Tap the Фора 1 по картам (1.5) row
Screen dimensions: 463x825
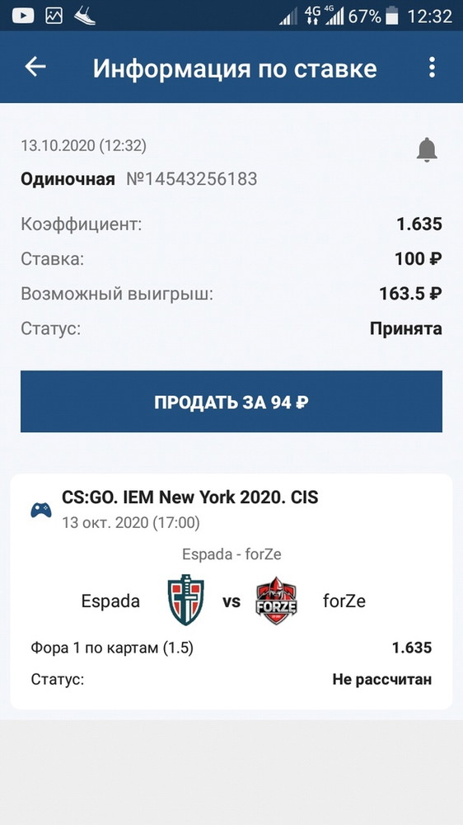(231, 648)
